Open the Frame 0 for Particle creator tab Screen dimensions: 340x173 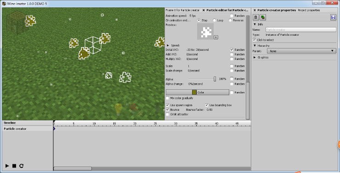[182, 10]
